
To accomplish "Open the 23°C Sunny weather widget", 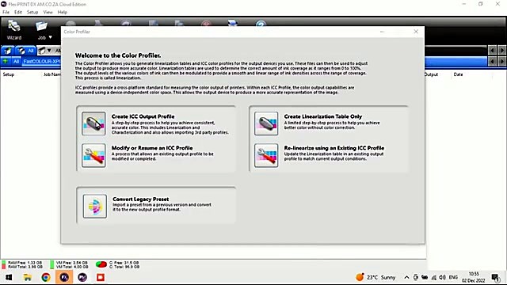I will click(x=375, y=277).
